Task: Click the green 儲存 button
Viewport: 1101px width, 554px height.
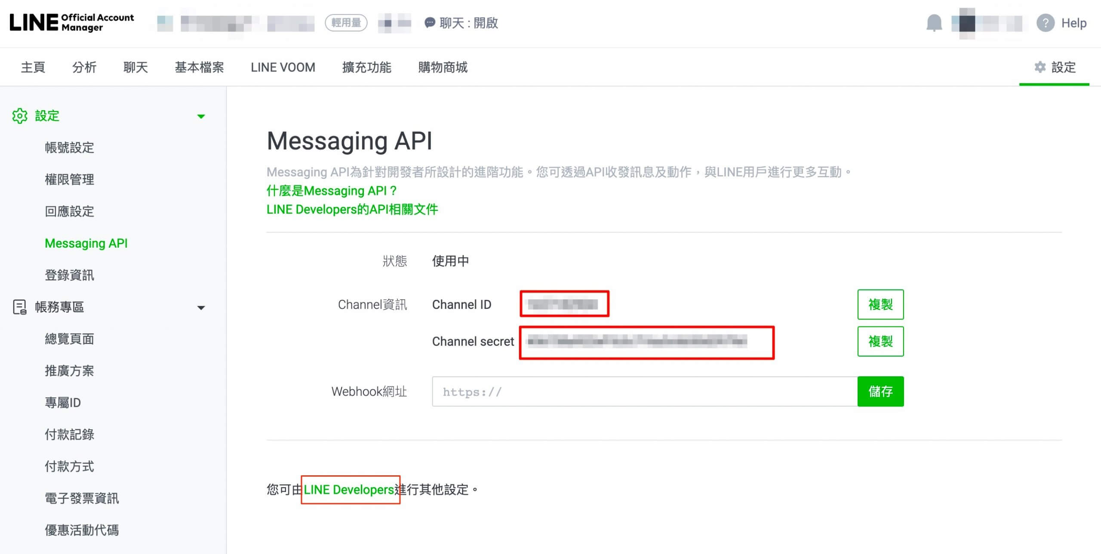Action: (x=880, y=391)
